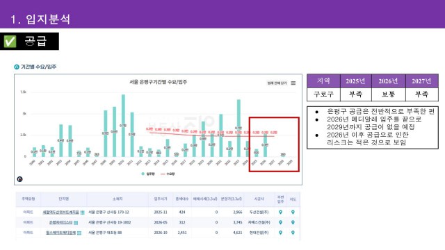This screenshot has height=250, width=445.
Task: Click the 총세대수 column header
Action: pyautogui.click(x=182, y=199)
